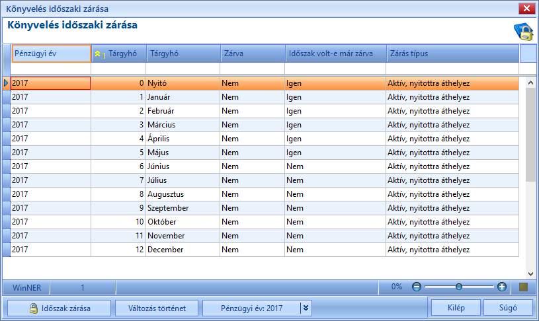539x321 pixels.
Task: Click the 0% zoom value
Action: (397, 287)
